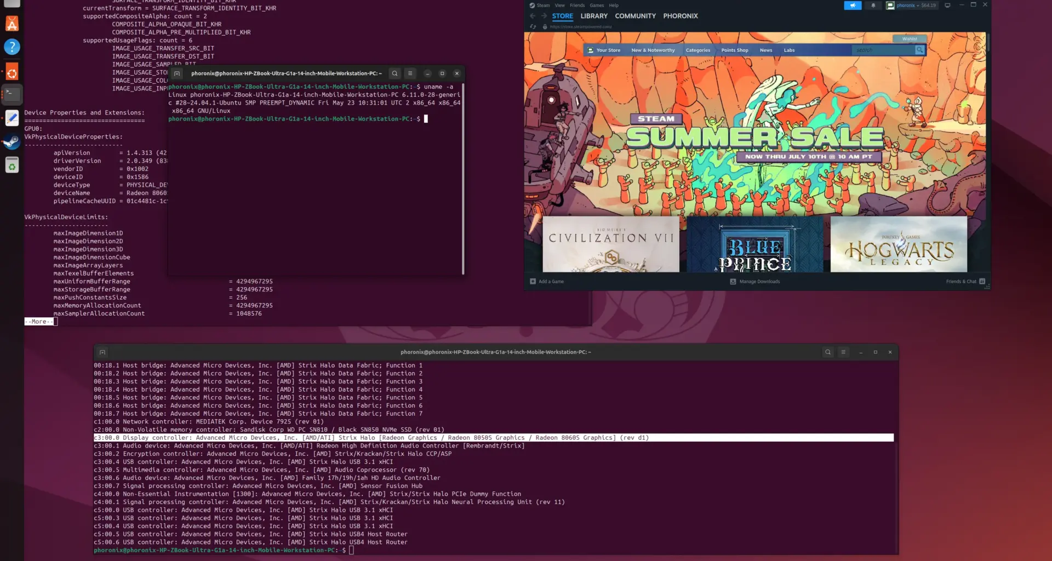
Task: Switch to Terminal from the dock
Action: (12, 94)
